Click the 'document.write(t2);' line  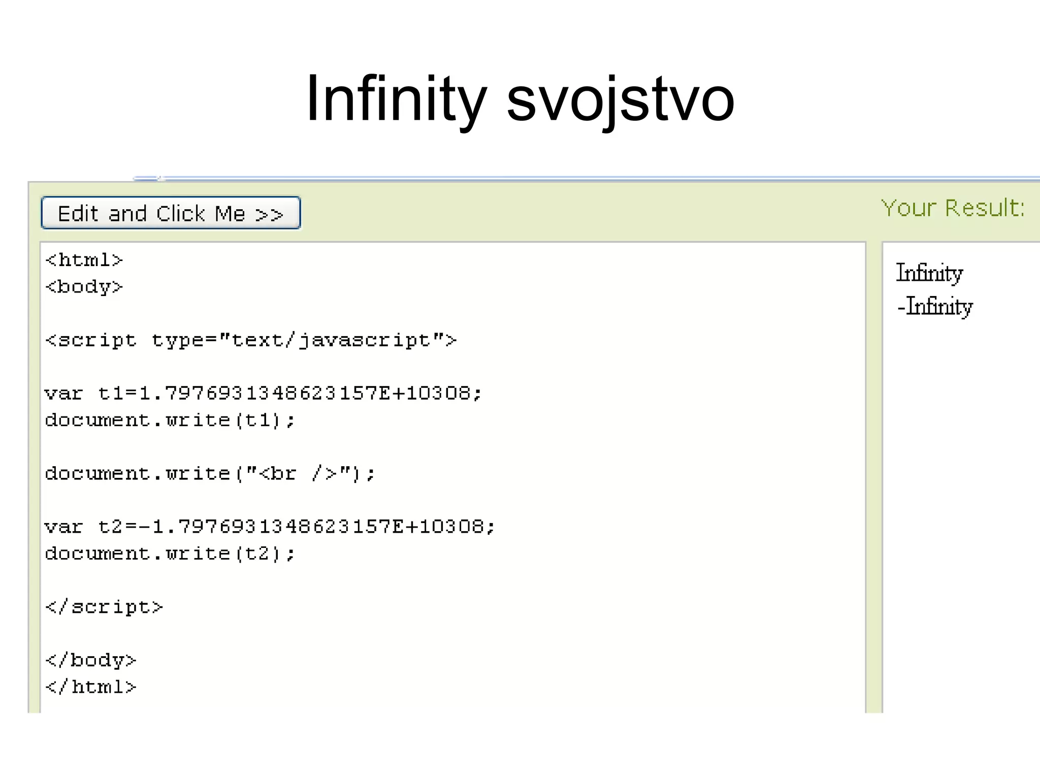[170, 554]
